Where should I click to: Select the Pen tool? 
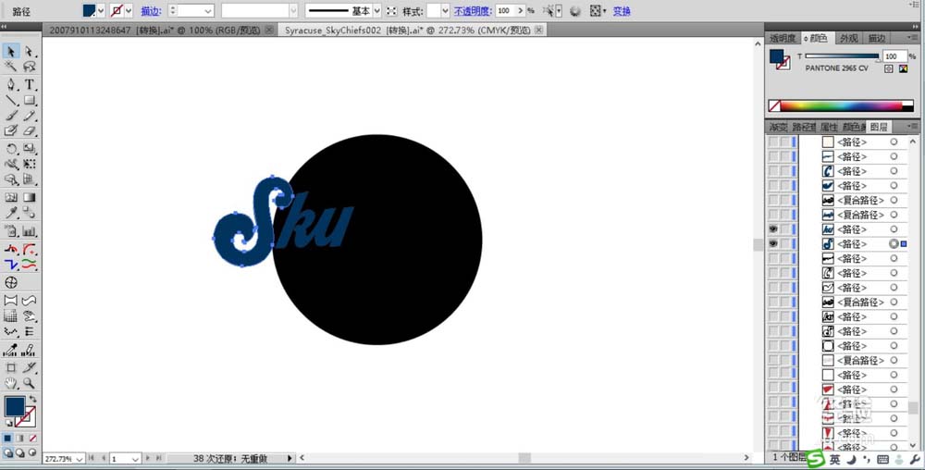click(x=10, y=84)
